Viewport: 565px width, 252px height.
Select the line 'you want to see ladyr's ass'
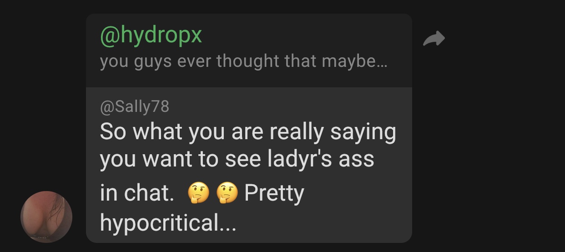[x=237, y=159]
